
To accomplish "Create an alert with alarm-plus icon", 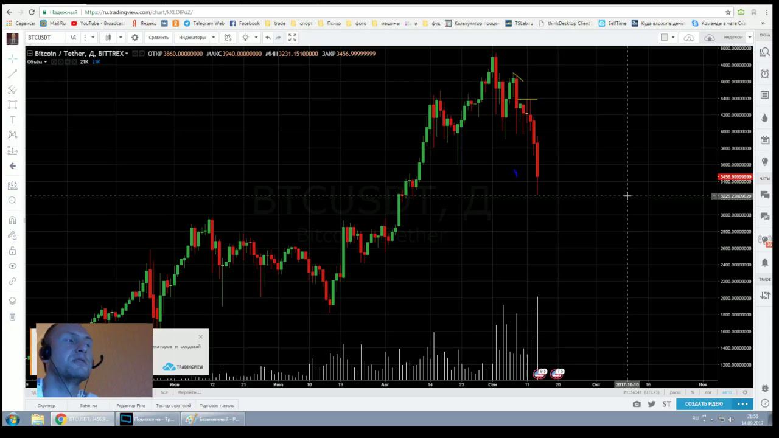I will click(x=228, y=37).
